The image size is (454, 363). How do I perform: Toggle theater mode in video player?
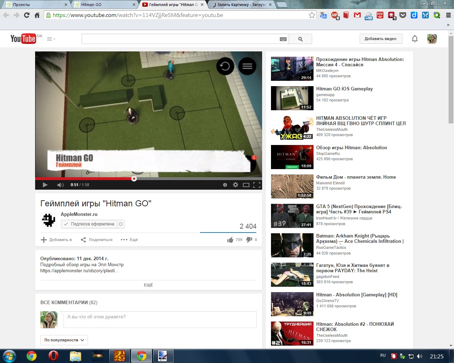[x=246, y=185]
